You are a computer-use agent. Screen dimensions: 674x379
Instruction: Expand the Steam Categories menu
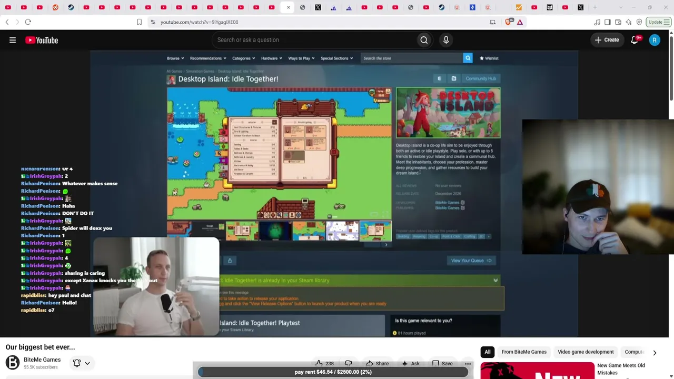tap(243, 58)
